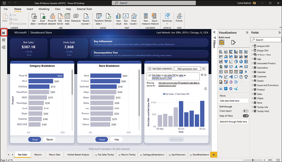Select the R script visual icon
This screenshot has height=162, width=282.
point(246,72)
